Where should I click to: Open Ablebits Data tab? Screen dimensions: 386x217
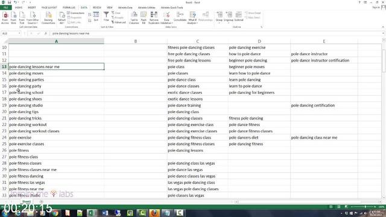pos(125,8)
